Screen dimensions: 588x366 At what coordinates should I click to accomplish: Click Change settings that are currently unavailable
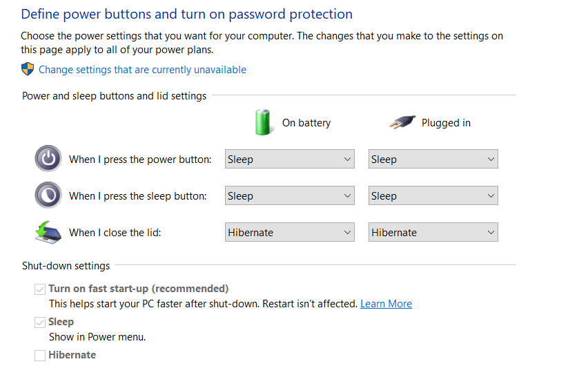tap(142, 70)
